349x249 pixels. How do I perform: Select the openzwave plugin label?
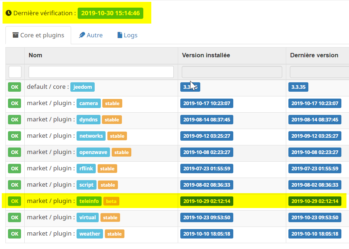[x=93, y=152]
